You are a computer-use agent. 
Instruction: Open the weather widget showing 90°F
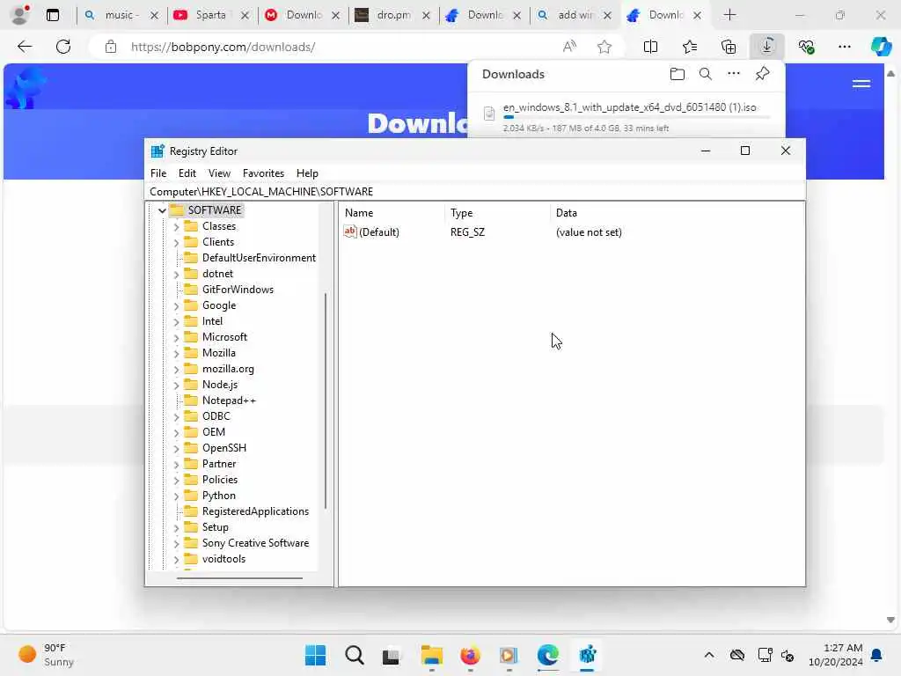46,655
